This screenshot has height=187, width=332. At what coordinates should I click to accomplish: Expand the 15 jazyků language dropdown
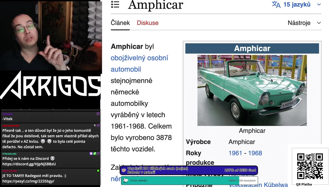(319, 4)
